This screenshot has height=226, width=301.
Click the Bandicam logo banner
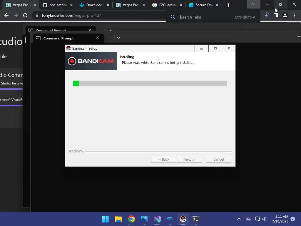click(91, 61)
